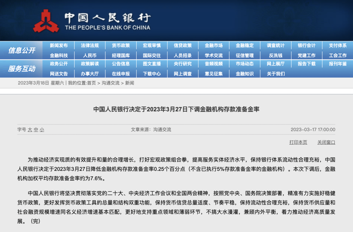The image size is (353, 232).
Task: Open 党建工作 page
Action: [x=307, y=55]
